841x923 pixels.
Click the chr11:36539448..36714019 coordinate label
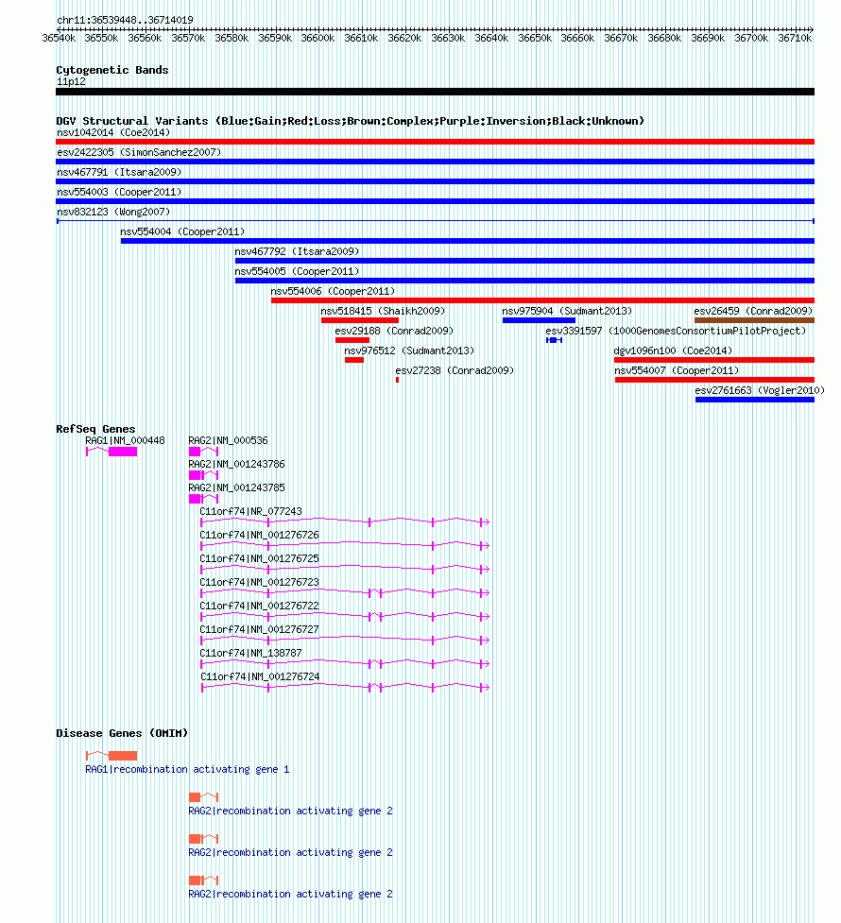[125, 20]
